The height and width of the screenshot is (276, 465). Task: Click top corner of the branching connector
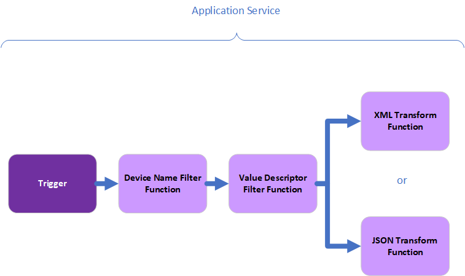tap(327, 121)
